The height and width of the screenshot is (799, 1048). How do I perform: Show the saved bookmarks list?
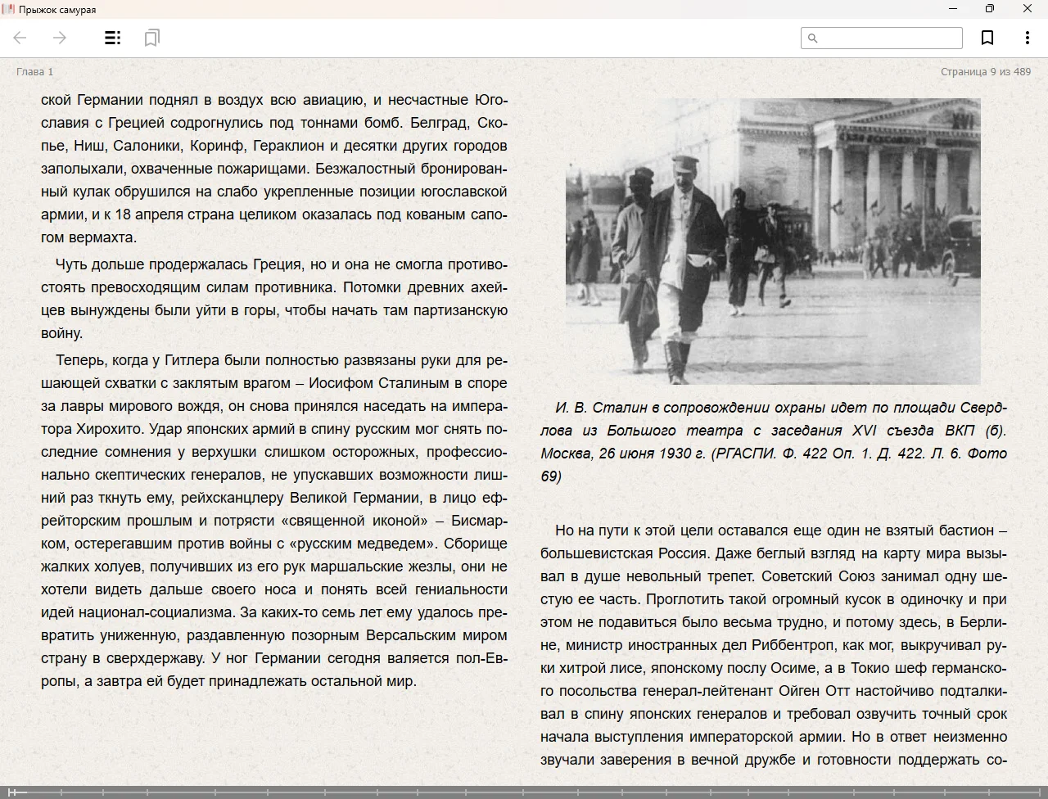[x=151, y=38]
